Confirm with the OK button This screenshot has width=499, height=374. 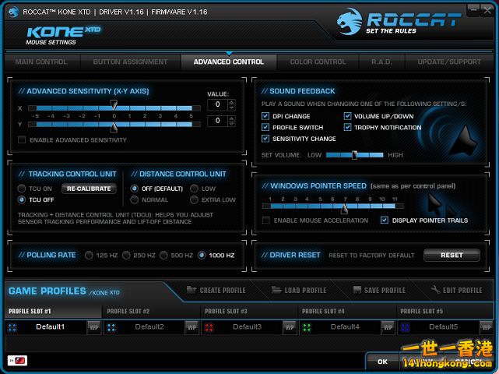coord(382,362)
